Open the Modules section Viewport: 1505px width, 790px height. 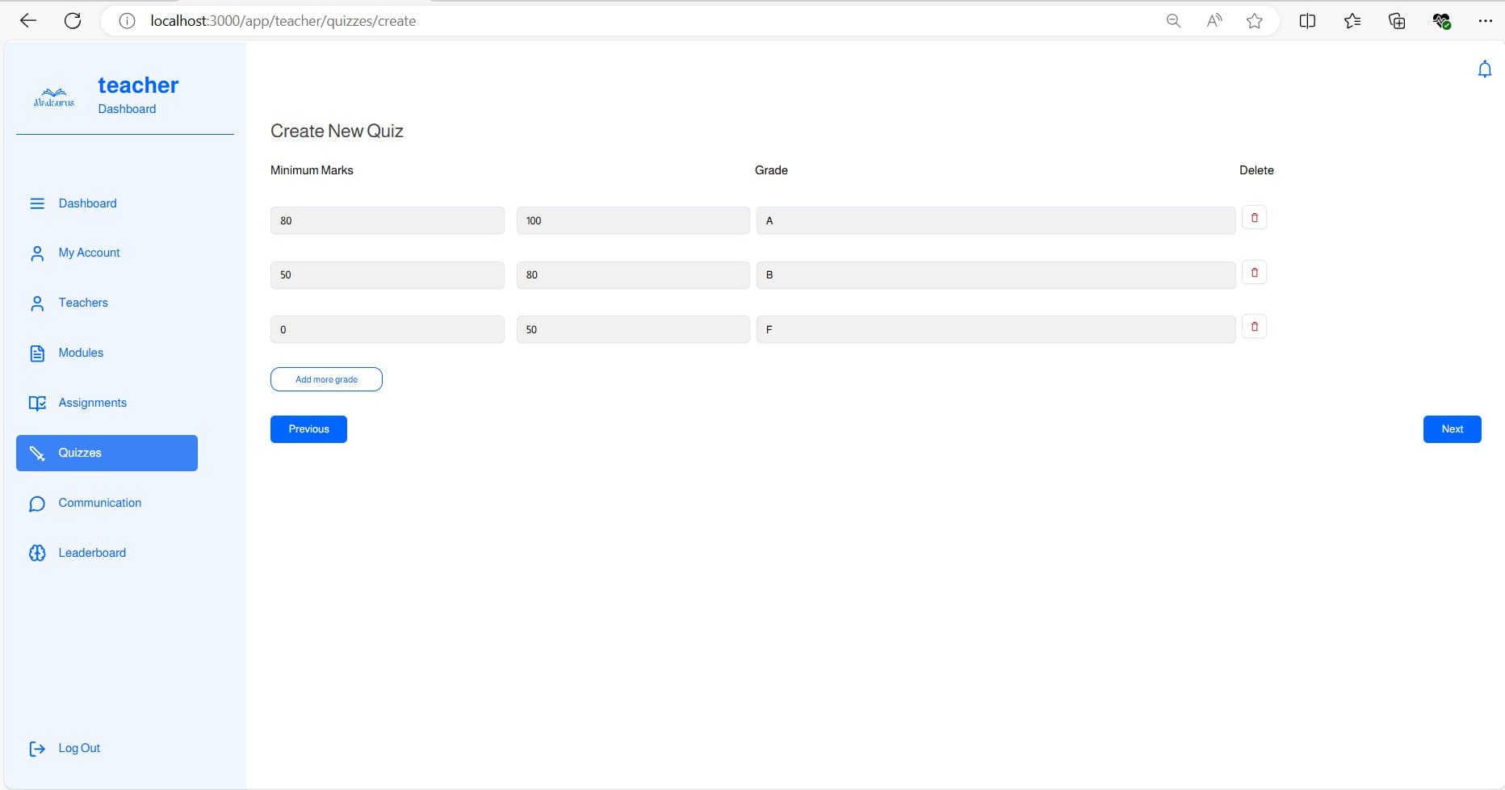81,353
